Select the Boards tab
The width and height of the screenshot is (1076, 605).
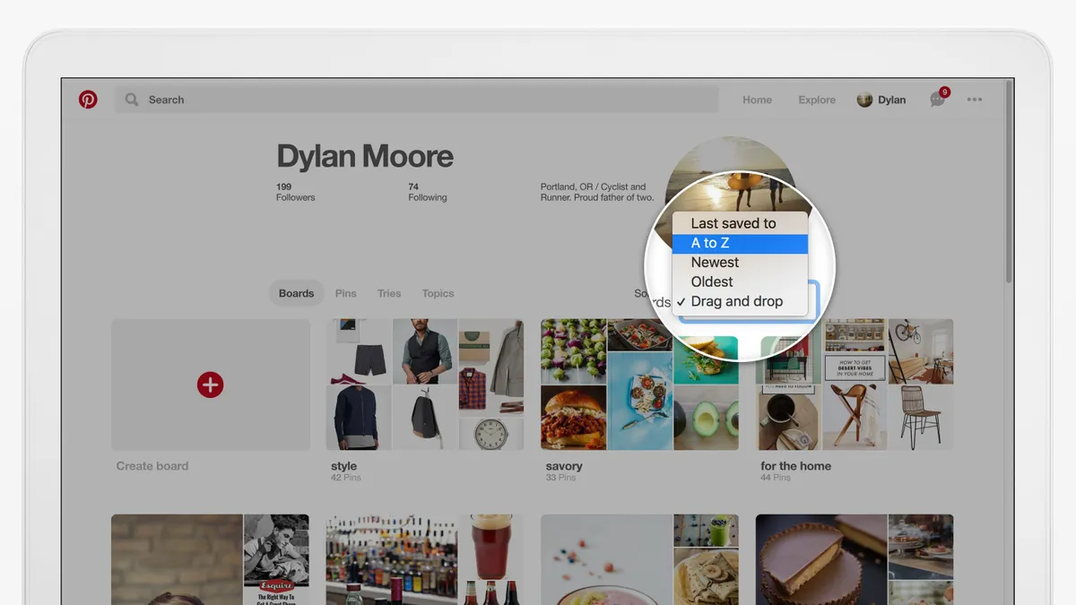click(x=296, y=293)
